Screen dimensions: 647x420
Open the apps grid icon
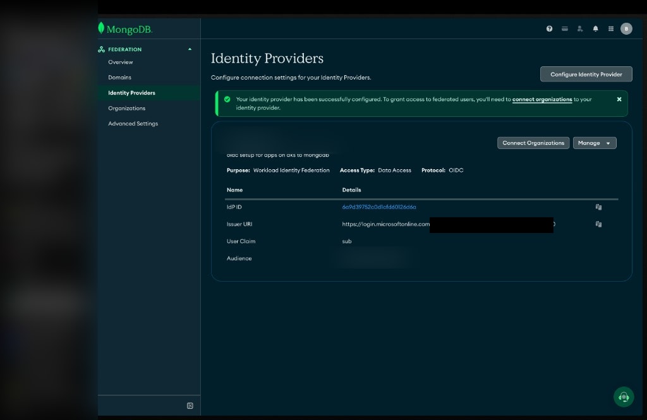point(611,28)
